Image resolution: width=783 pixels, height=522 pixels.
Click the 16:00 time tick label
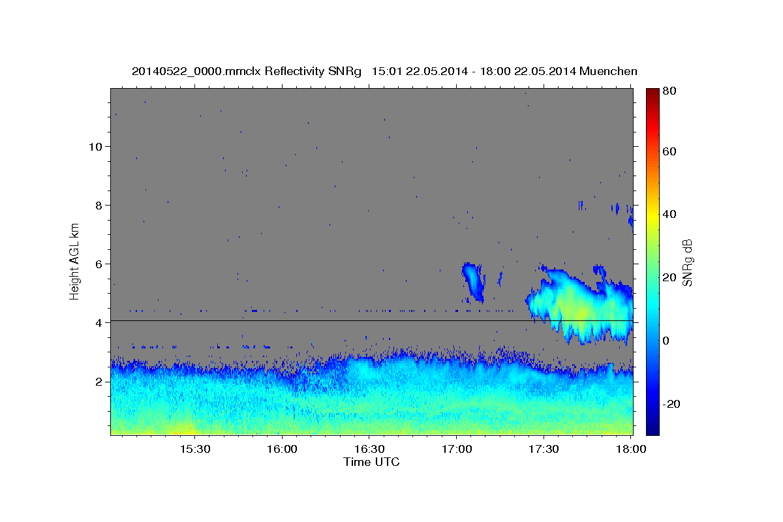point(282,450)
